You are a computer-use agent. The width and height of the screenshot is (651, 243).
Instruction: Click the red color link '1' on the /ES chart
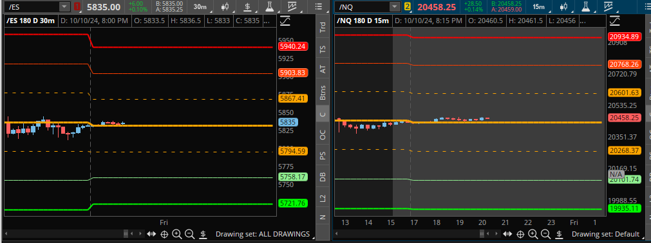(x=77, y=7)
